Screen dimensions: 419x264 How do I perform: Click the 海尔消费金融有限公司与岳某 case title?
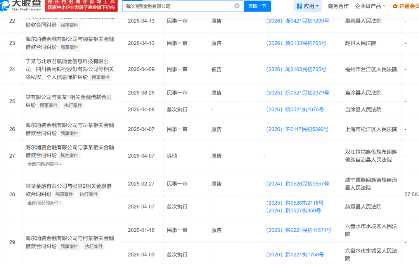click(x=70, y=129)
